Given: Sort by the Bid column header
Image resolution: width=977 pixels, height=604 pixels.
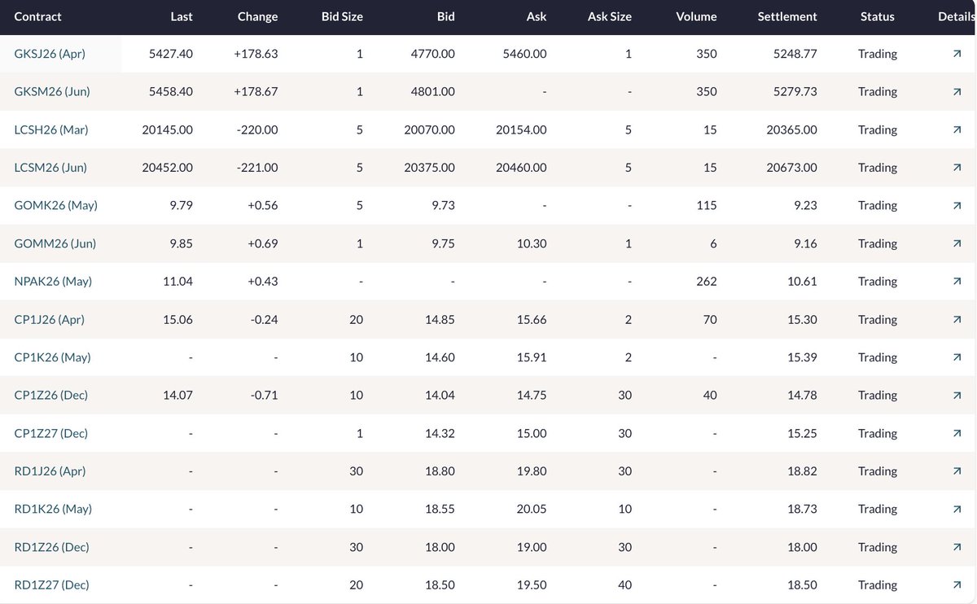Looking at the screenshot, I should [445, 16].
